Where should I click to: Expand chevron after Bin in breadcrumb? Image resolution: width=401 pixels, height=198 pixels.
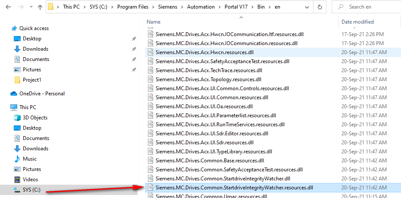tap(269, 7)
